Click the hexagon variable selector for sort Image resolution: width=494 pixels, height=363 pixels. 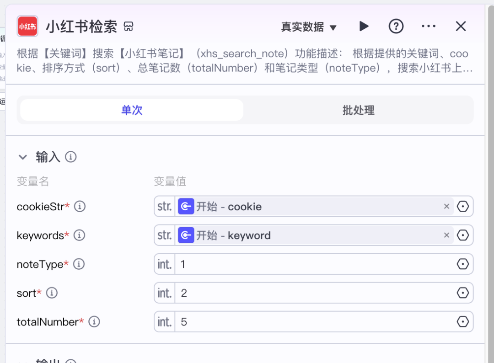(463, 293)
